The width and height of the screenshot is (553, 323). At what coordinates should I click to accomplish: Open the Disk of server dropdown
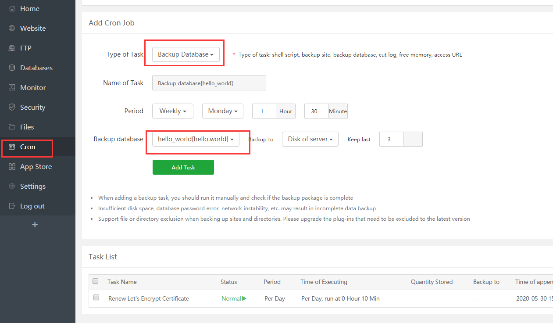tap(310, 139)
